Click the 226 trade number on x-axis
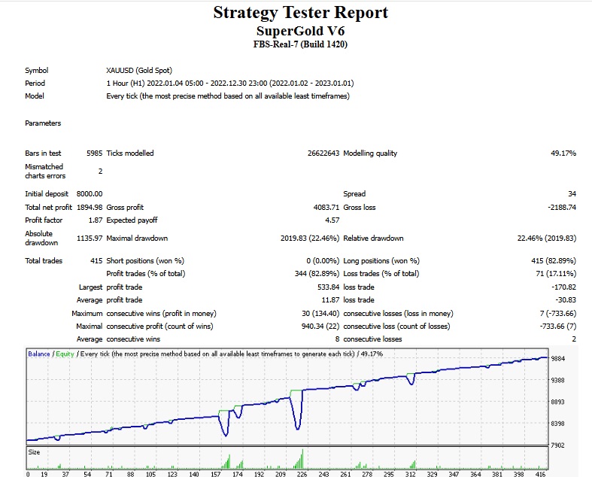Viewport: 592px width, 477px height. (x=302, y=474)
